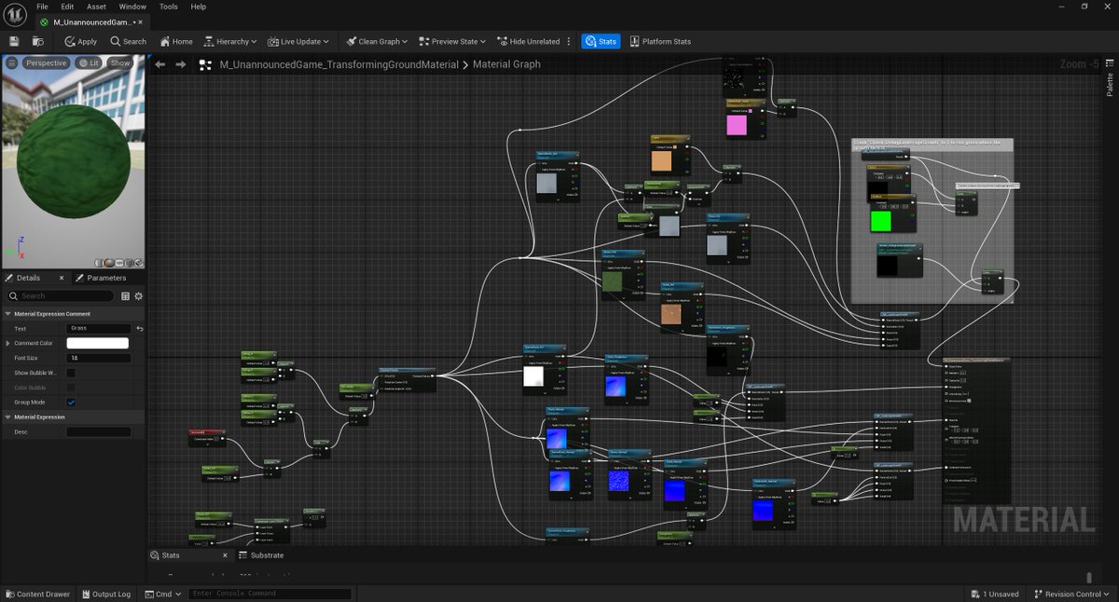Navigate back with the left arrow
Screen dimensions: 1119x602
click(159, 64)
